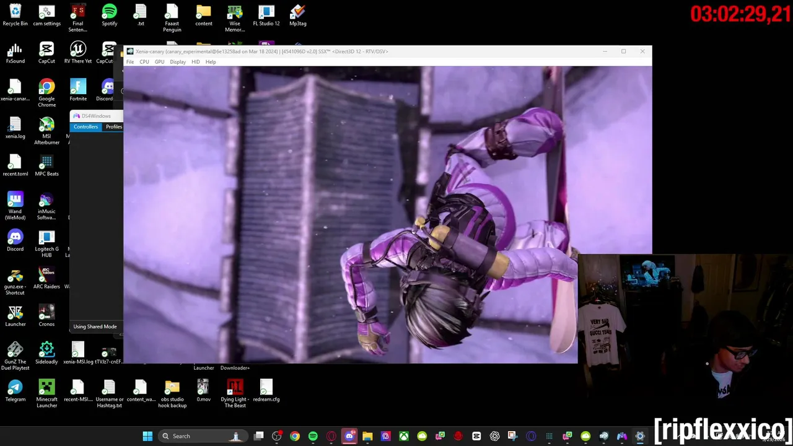Image resolution: width=793 pixels, height=446 pixels.
Task: Select the Spotify desktop shortcut
Action: coord(109,16)
